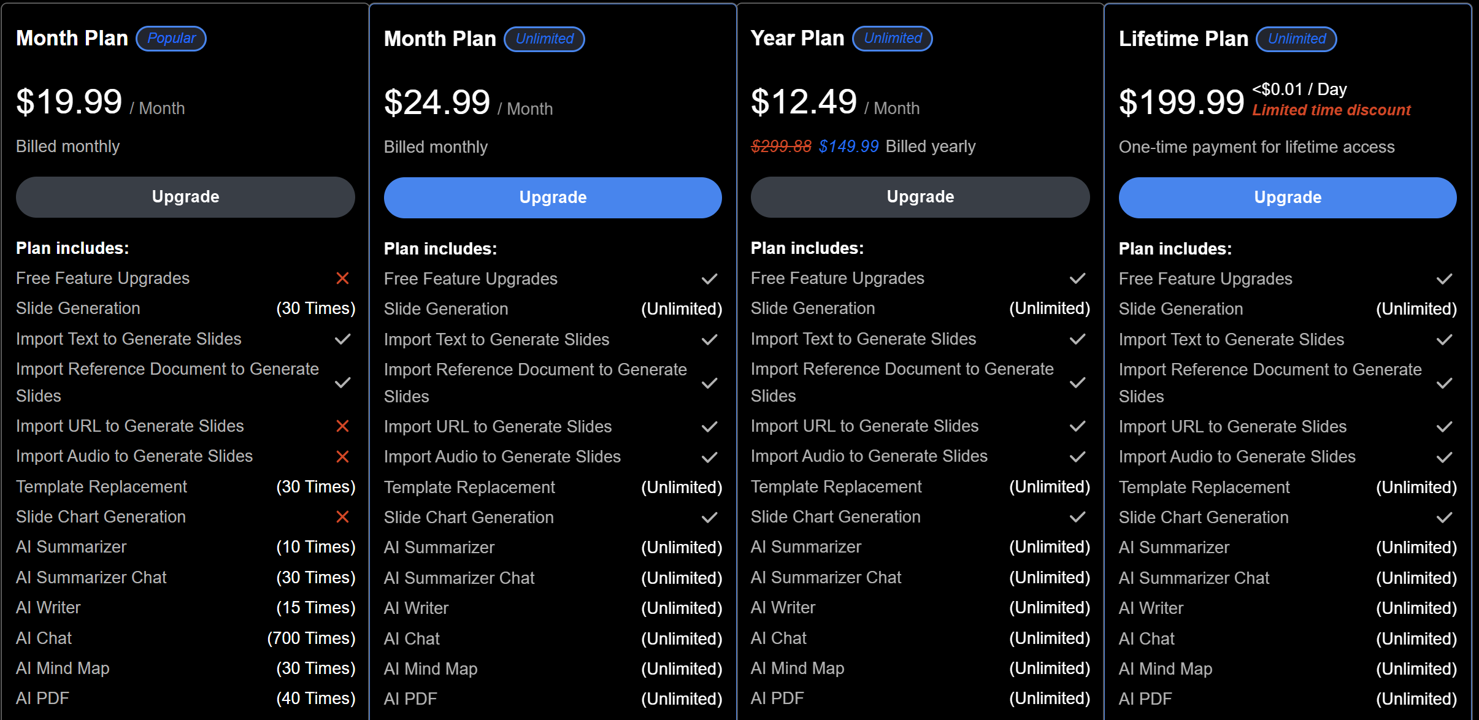Select the Unlimited badge on the Year Plan
This screenshot has width=1479, height=720.
pyautogui.click(x=892, y=38)
